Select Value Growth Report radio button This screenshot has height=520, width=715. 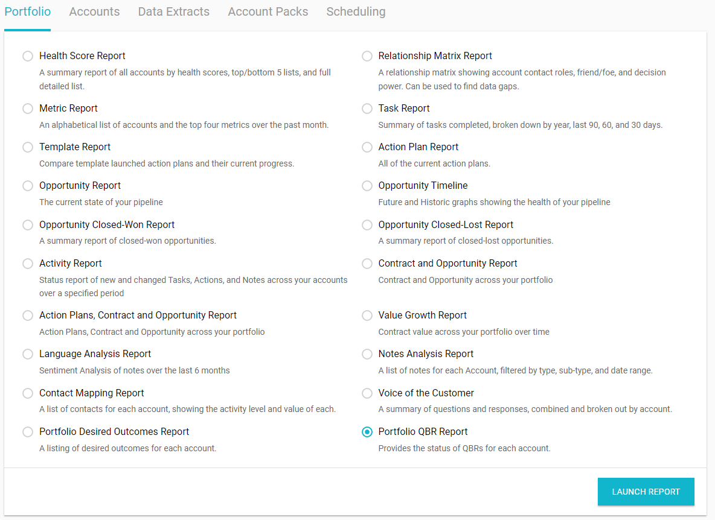pyautogui.click(x=367, y=315)
